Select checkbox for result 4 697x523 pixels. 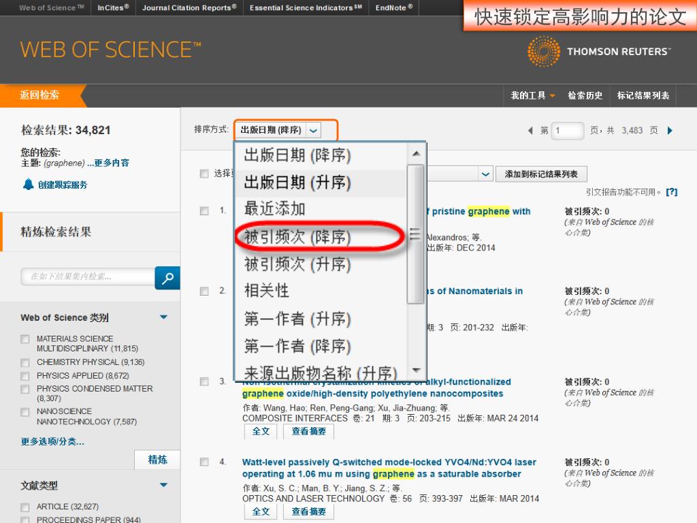[204, 462]
